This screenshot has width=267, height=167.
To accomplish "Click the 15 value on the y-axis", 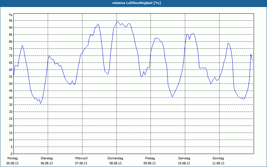I will (x=11, y=133).
